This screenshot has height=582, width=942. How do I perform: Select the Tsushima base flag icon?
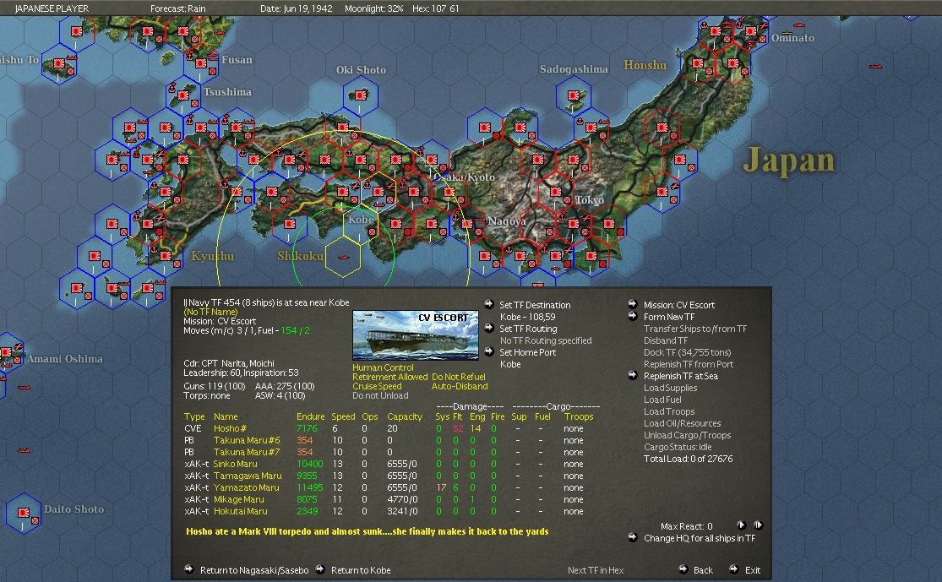(183, 95)
